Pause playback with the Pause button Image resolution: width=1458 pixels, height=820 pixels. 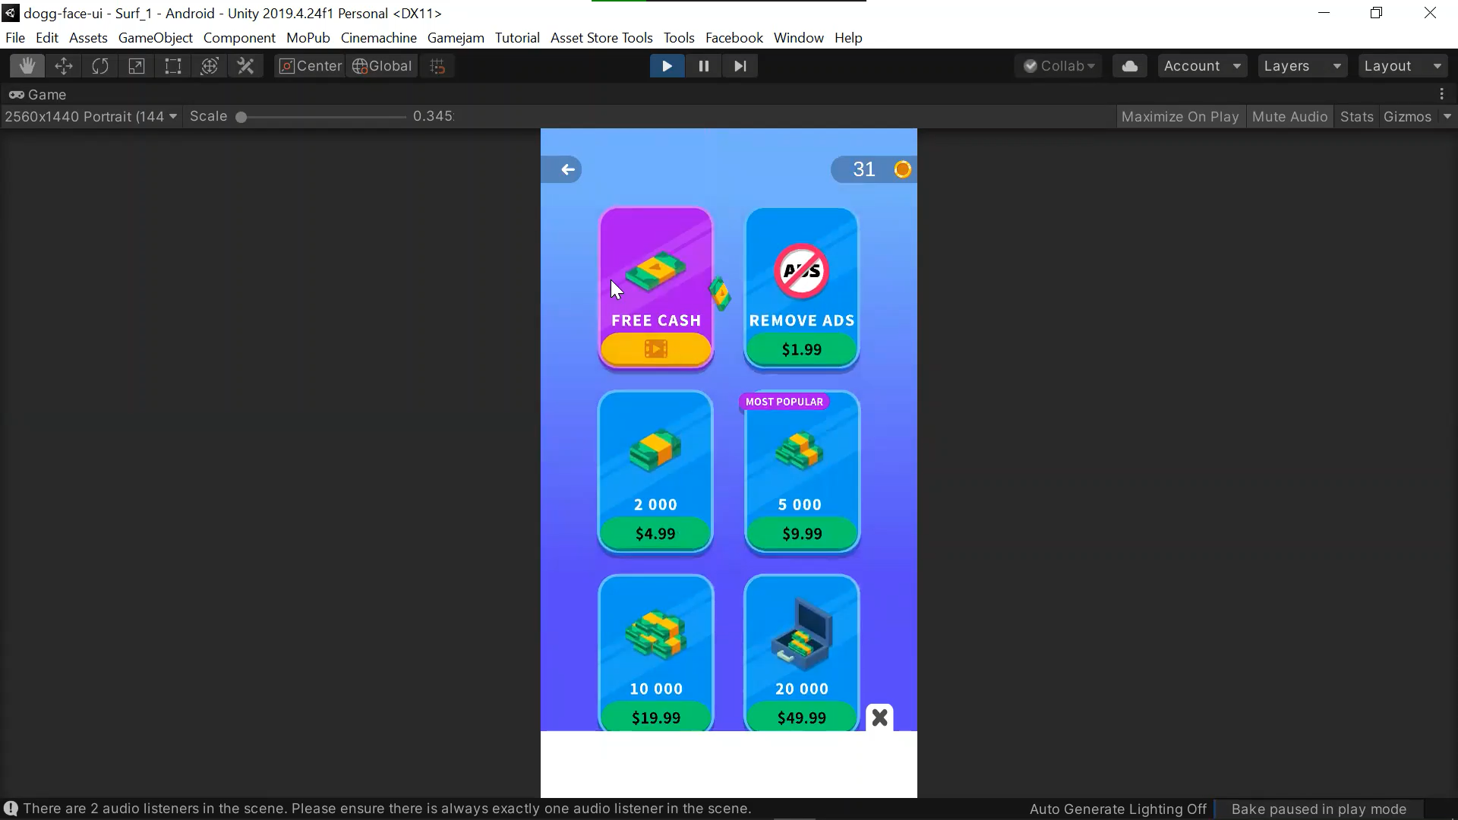coord(703,66)
